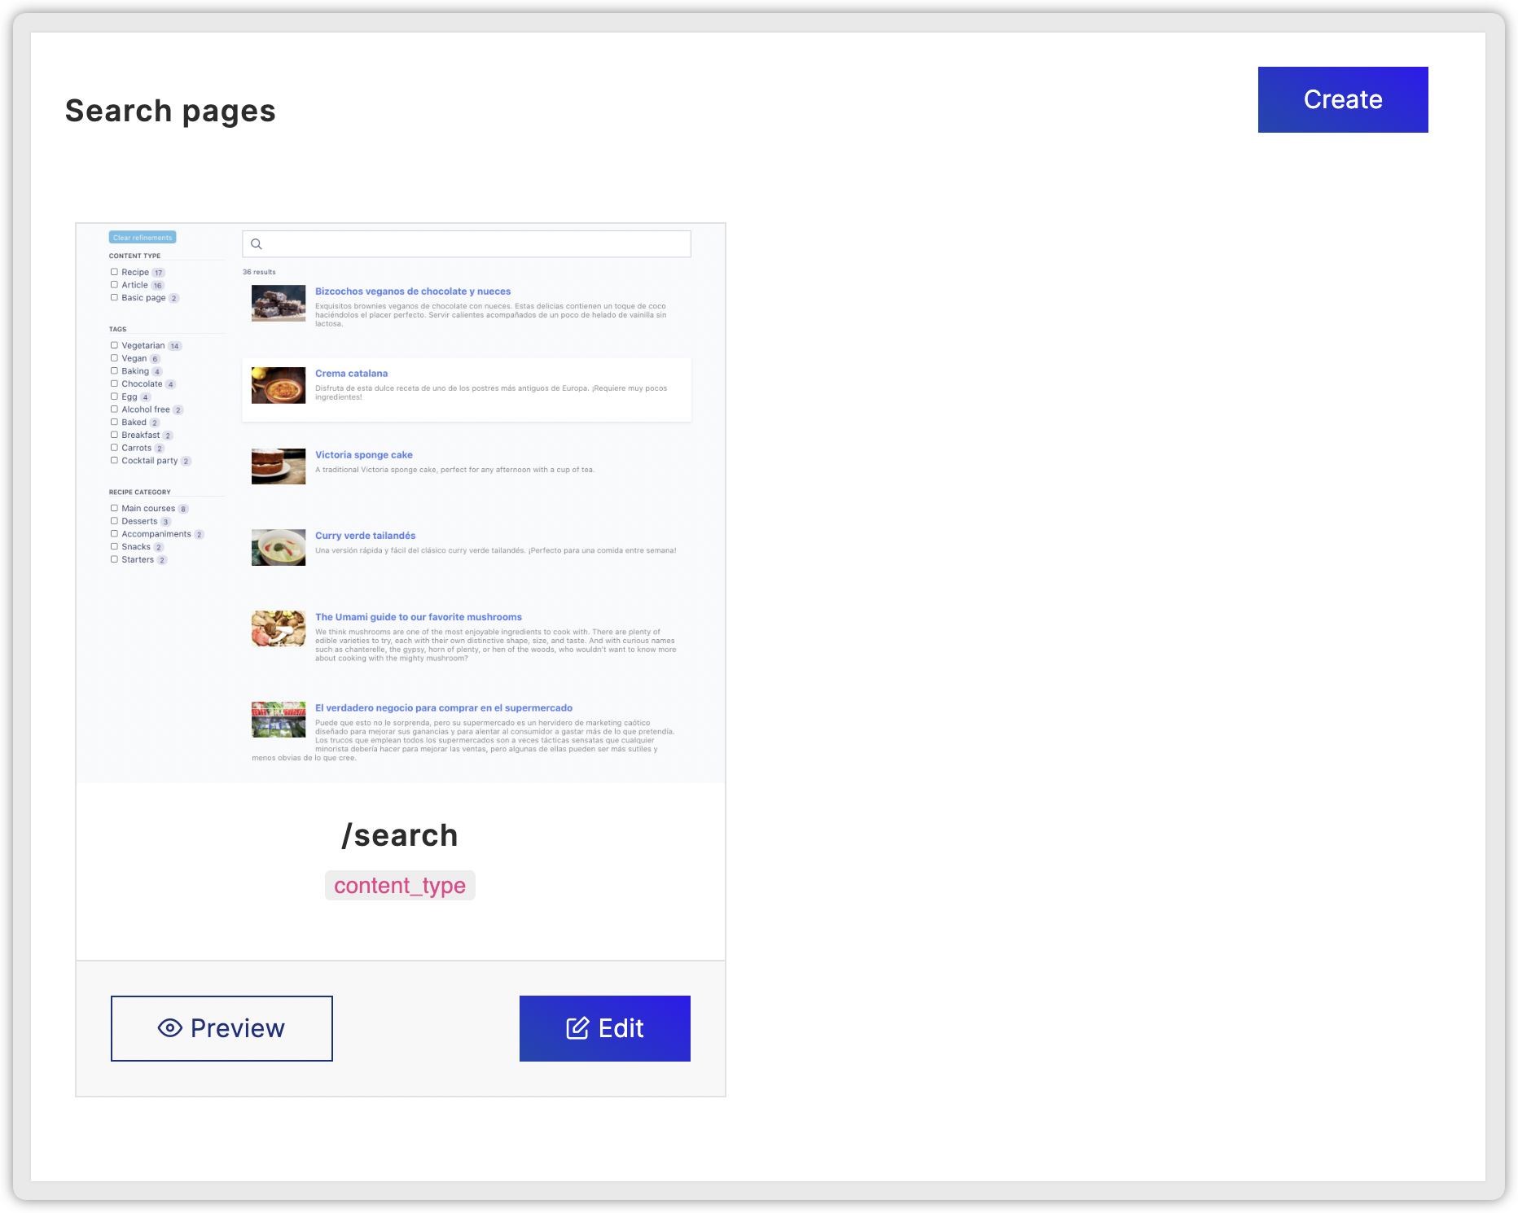Click the content_type index tag
Screen dimensions: 1518x1213
coord(400,886)
